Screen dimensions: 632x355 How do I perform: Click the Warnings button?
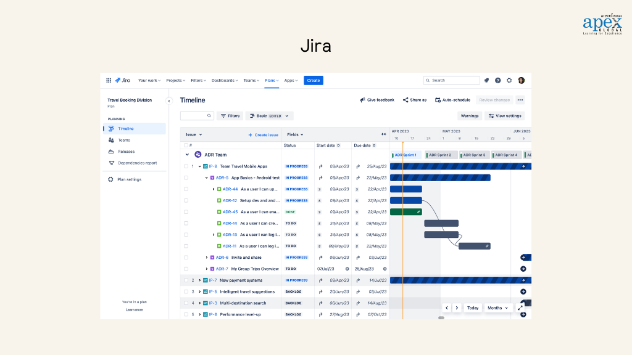pyautogui.click(x=470, y=116)
